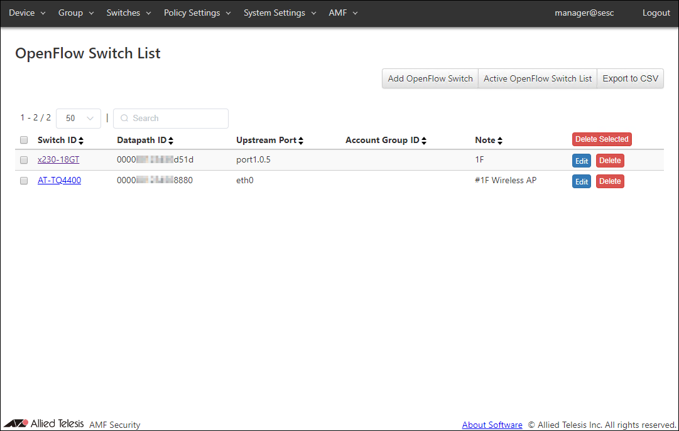679x431 pixels.
Task: Sort by Note column arrows
Action: pos(500,141)
